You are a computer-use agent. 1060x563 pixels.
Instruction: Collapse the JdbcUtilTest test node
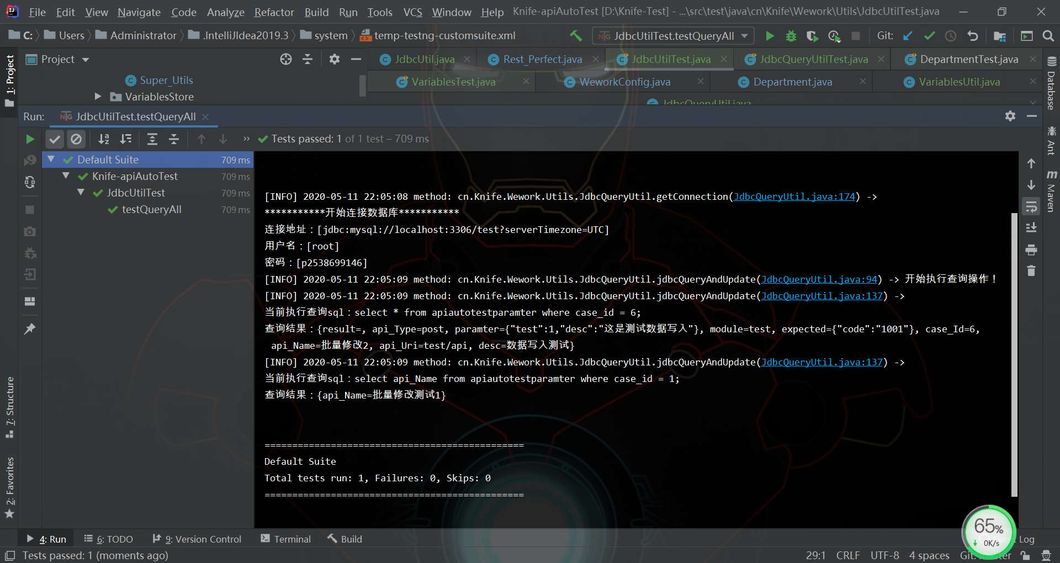(x=81, y=193)
